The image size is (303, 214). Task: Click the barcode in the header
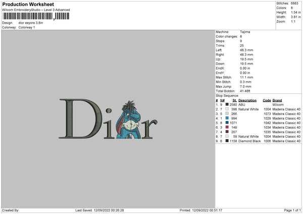point(36,16)
